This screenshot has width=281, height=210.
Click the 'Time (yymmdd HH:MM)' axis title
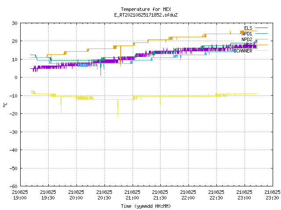[x=146, y=206]
